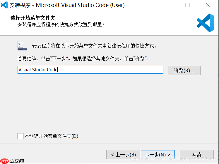This screenshot has height=164, width=219.
Task: Close the installer window
Action: click(x=208, y=5)
